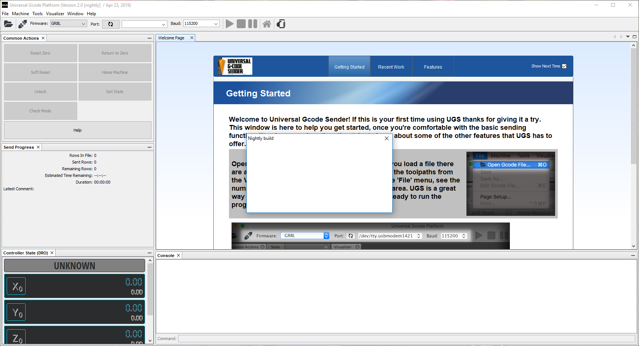This screenshot has height=346, width=639.
Task: Open the Help menu
Action: (x=91, y=14)
